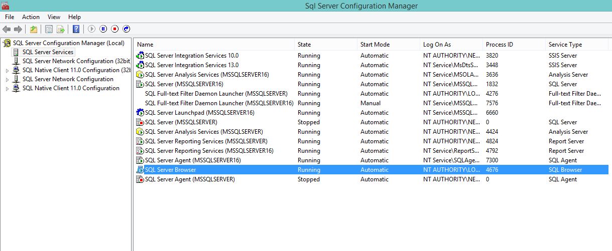Click the Manual start mode cell
The width and height of the screenshot is (612, 251).
(x=371, y=103)
